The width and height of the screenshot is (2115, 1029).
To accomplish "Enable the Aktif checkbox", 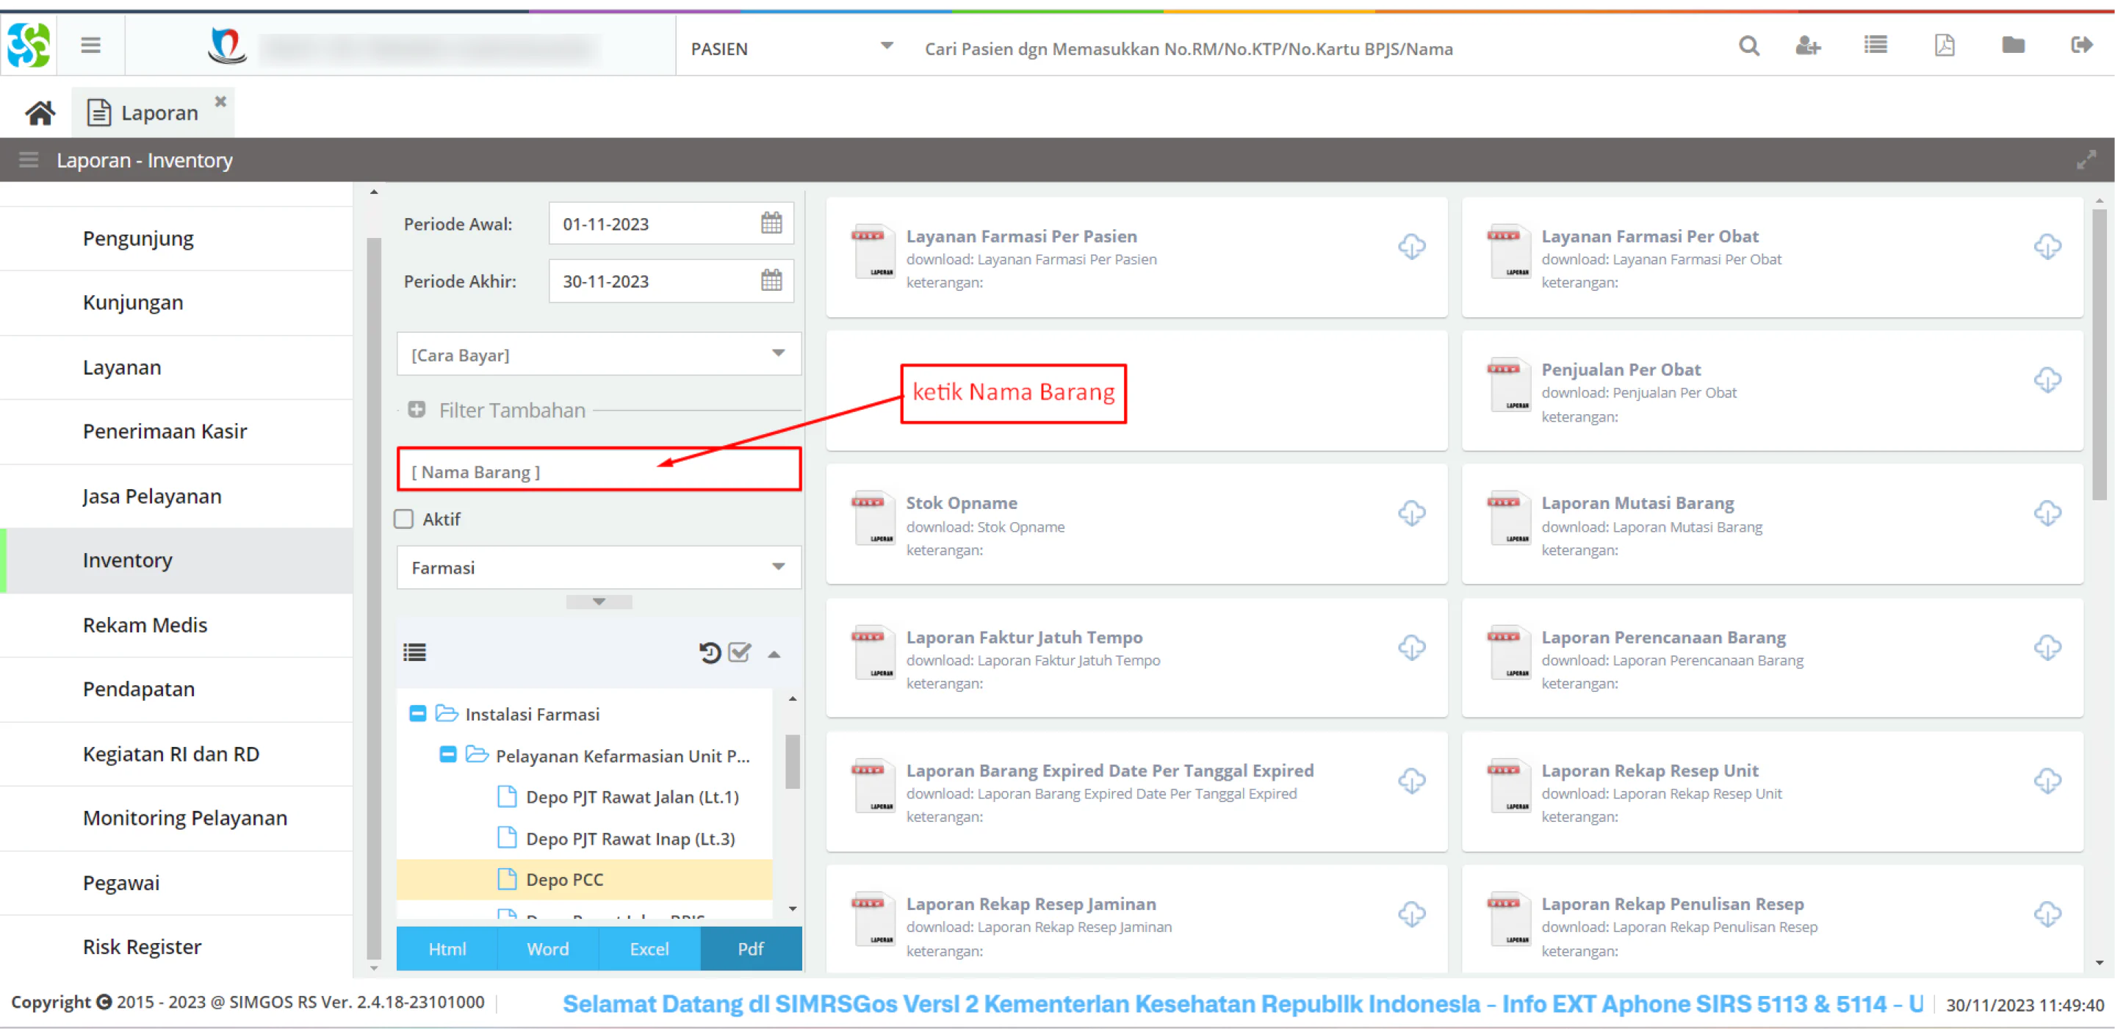I will (403, 519).
